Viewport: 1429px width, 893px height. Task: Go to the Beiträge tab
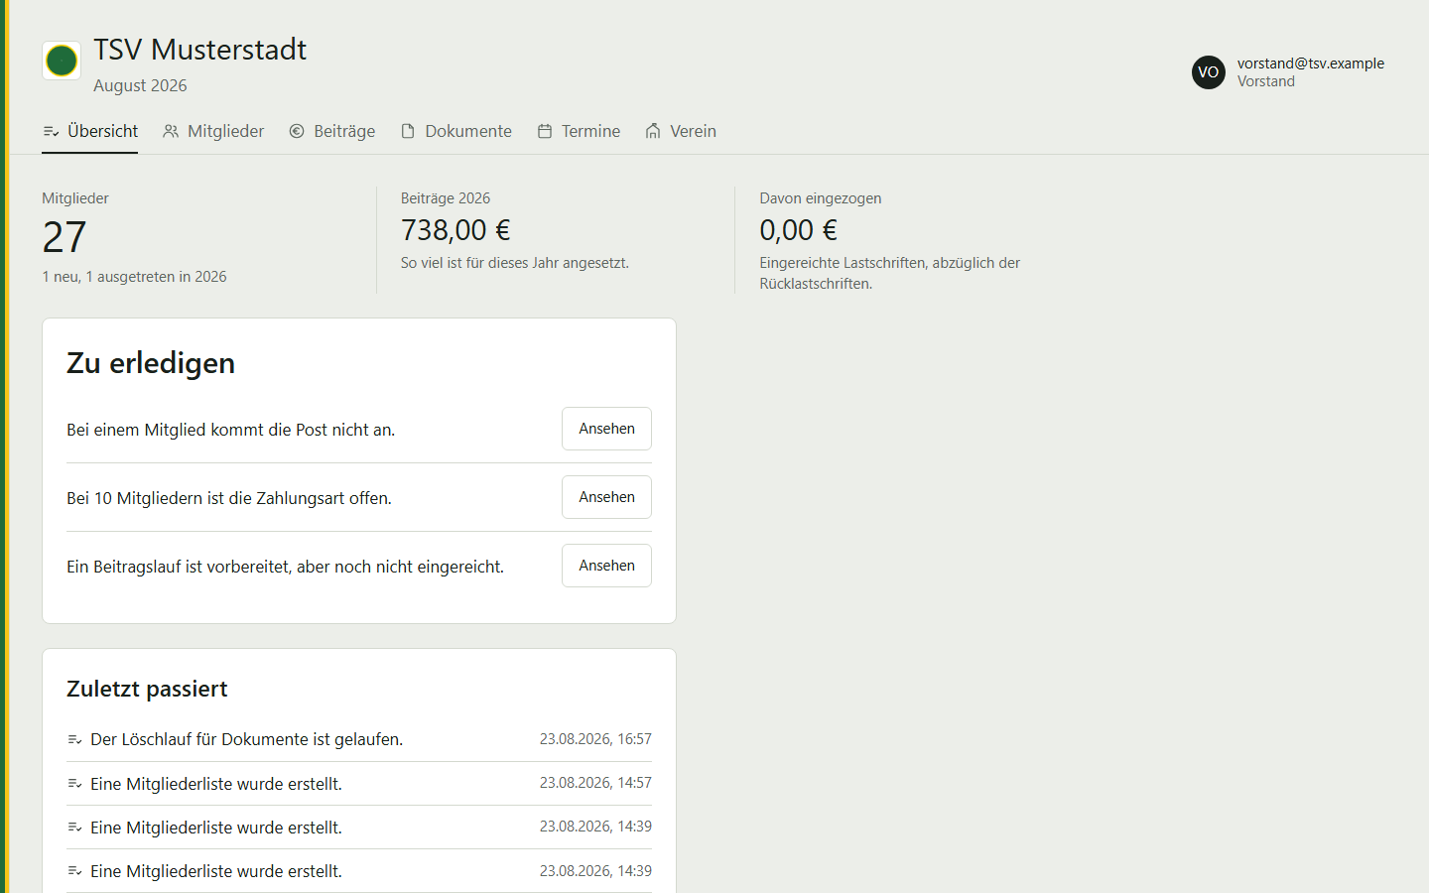point(332,131)
